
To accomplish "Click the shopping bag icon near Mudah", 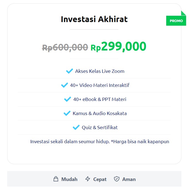I will [x=56, y=179].
